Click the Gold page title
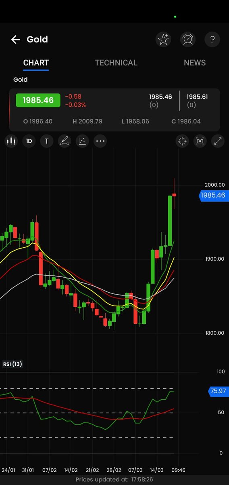Viewport: 229px width, 485px height. 37,39
